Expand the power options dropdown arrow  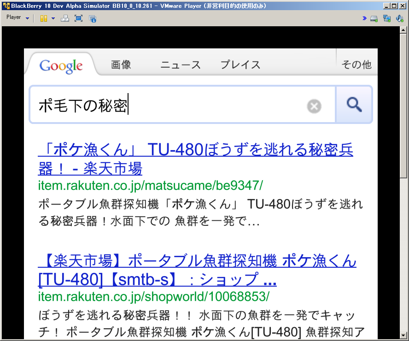tap(53, 18)
